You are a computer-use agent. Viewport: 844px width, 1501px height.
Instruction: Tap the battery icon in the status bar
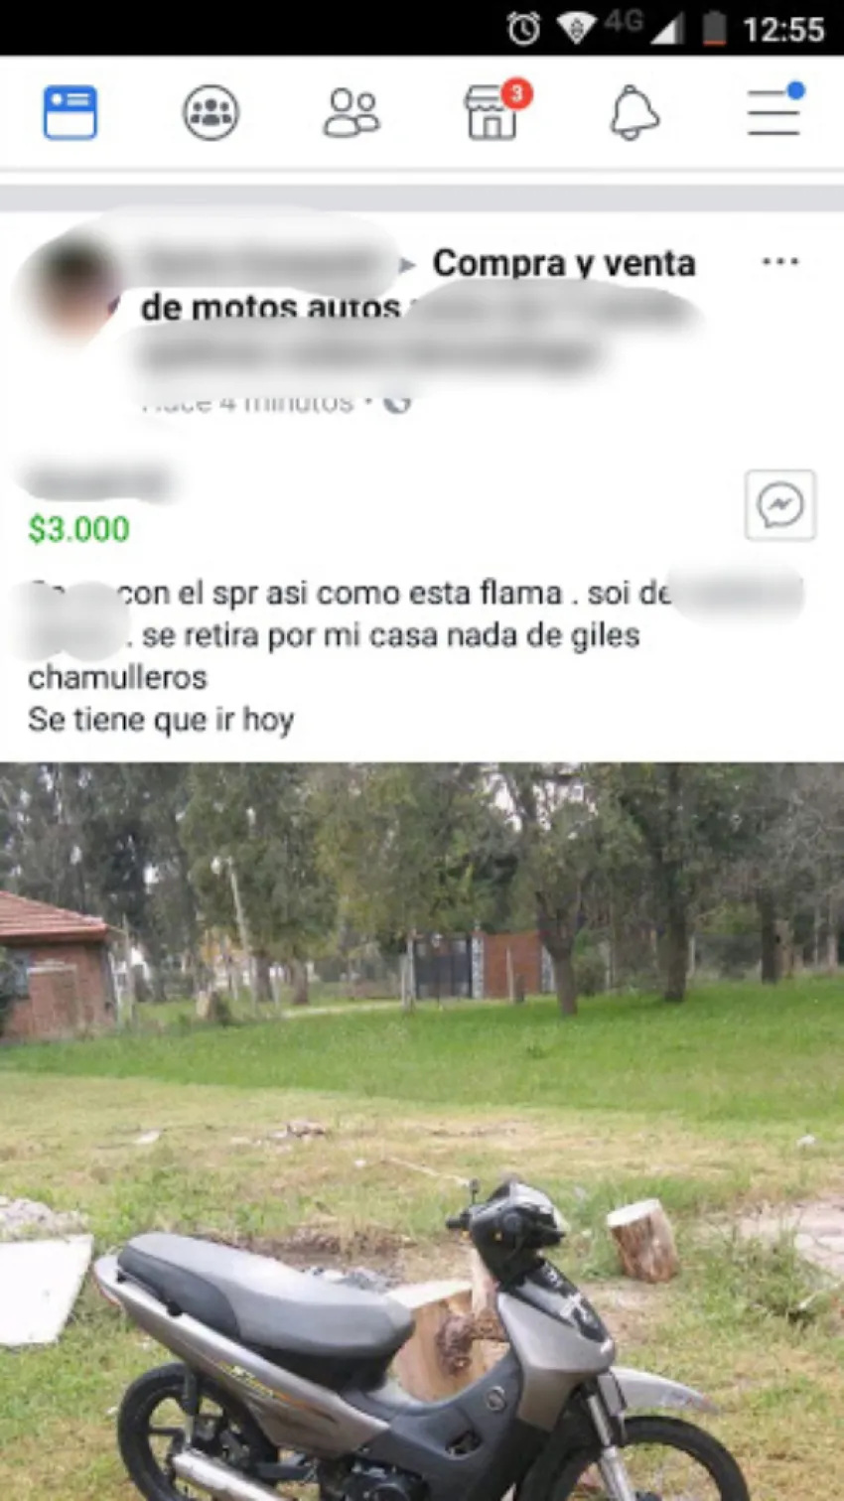coord(713,28)
